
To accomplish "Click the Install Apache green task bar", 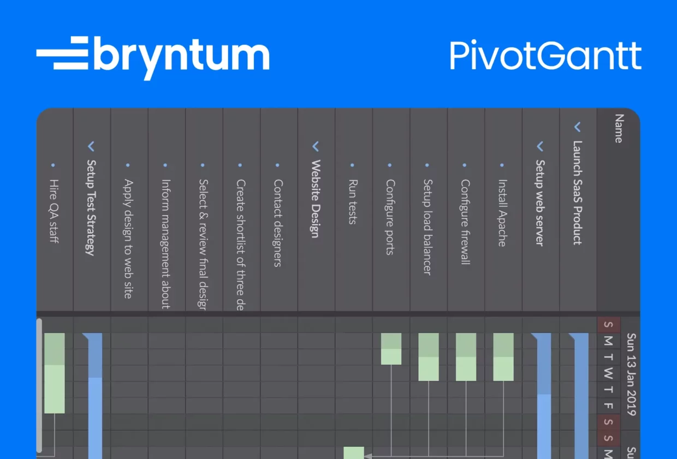I will 503,357.
